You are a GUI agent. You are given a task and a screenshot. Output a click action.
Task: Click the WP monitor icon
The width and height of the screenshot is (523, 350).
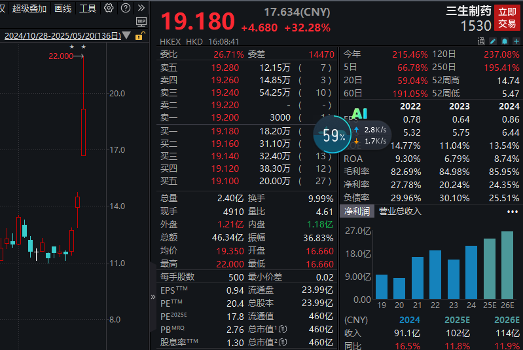[x=141, y=22]
